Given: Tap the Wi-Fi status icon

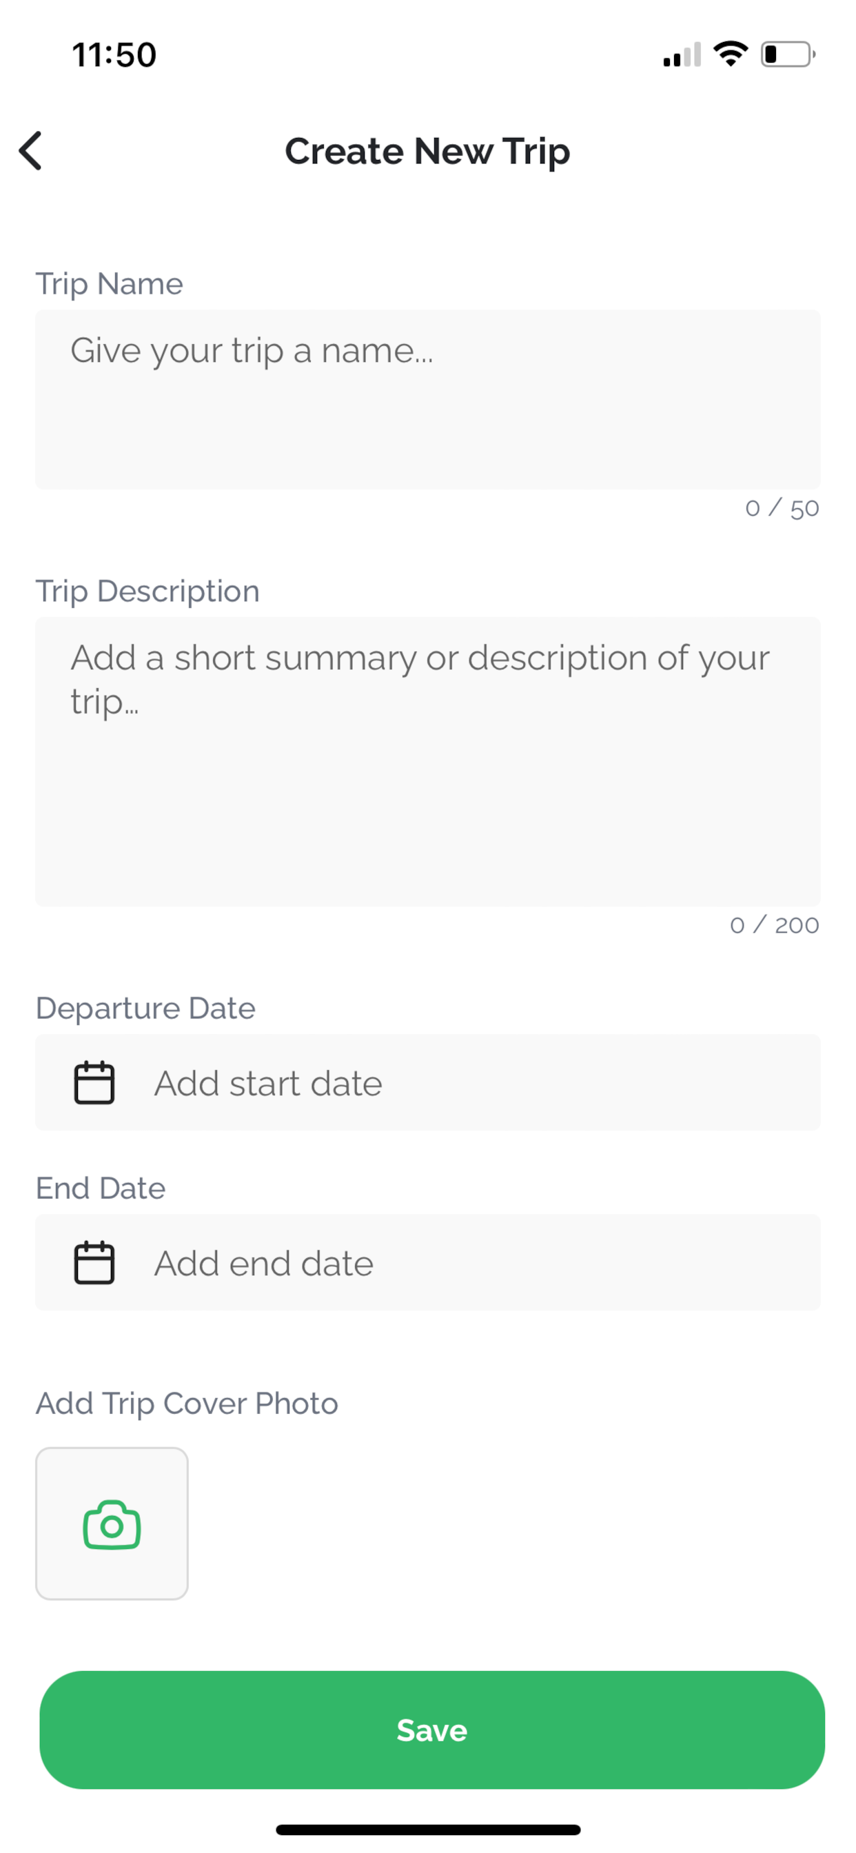Looking at the screenshot, I should click(730, 54).
